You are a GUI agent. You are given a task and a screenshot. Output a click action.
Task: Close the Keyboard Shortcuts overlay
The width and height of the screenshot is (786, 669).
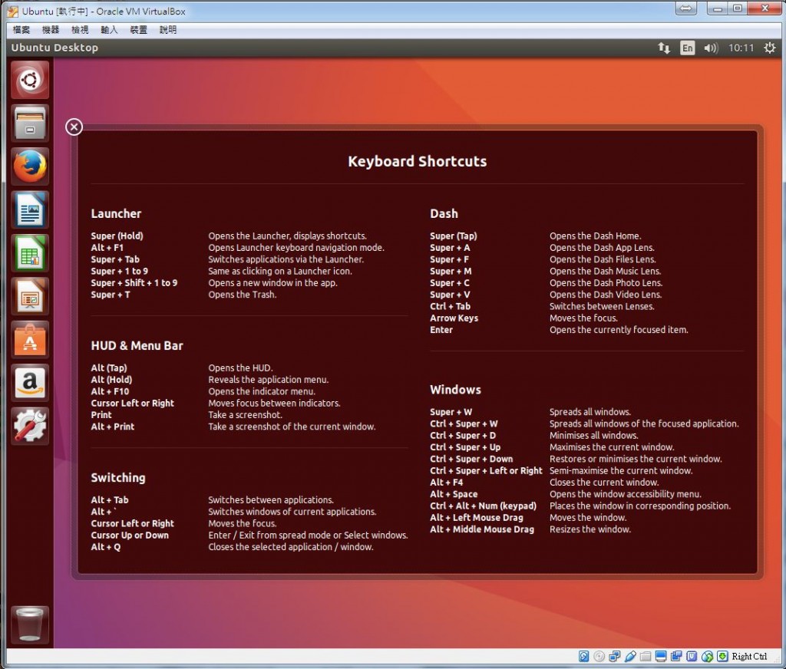pos(74,127)
